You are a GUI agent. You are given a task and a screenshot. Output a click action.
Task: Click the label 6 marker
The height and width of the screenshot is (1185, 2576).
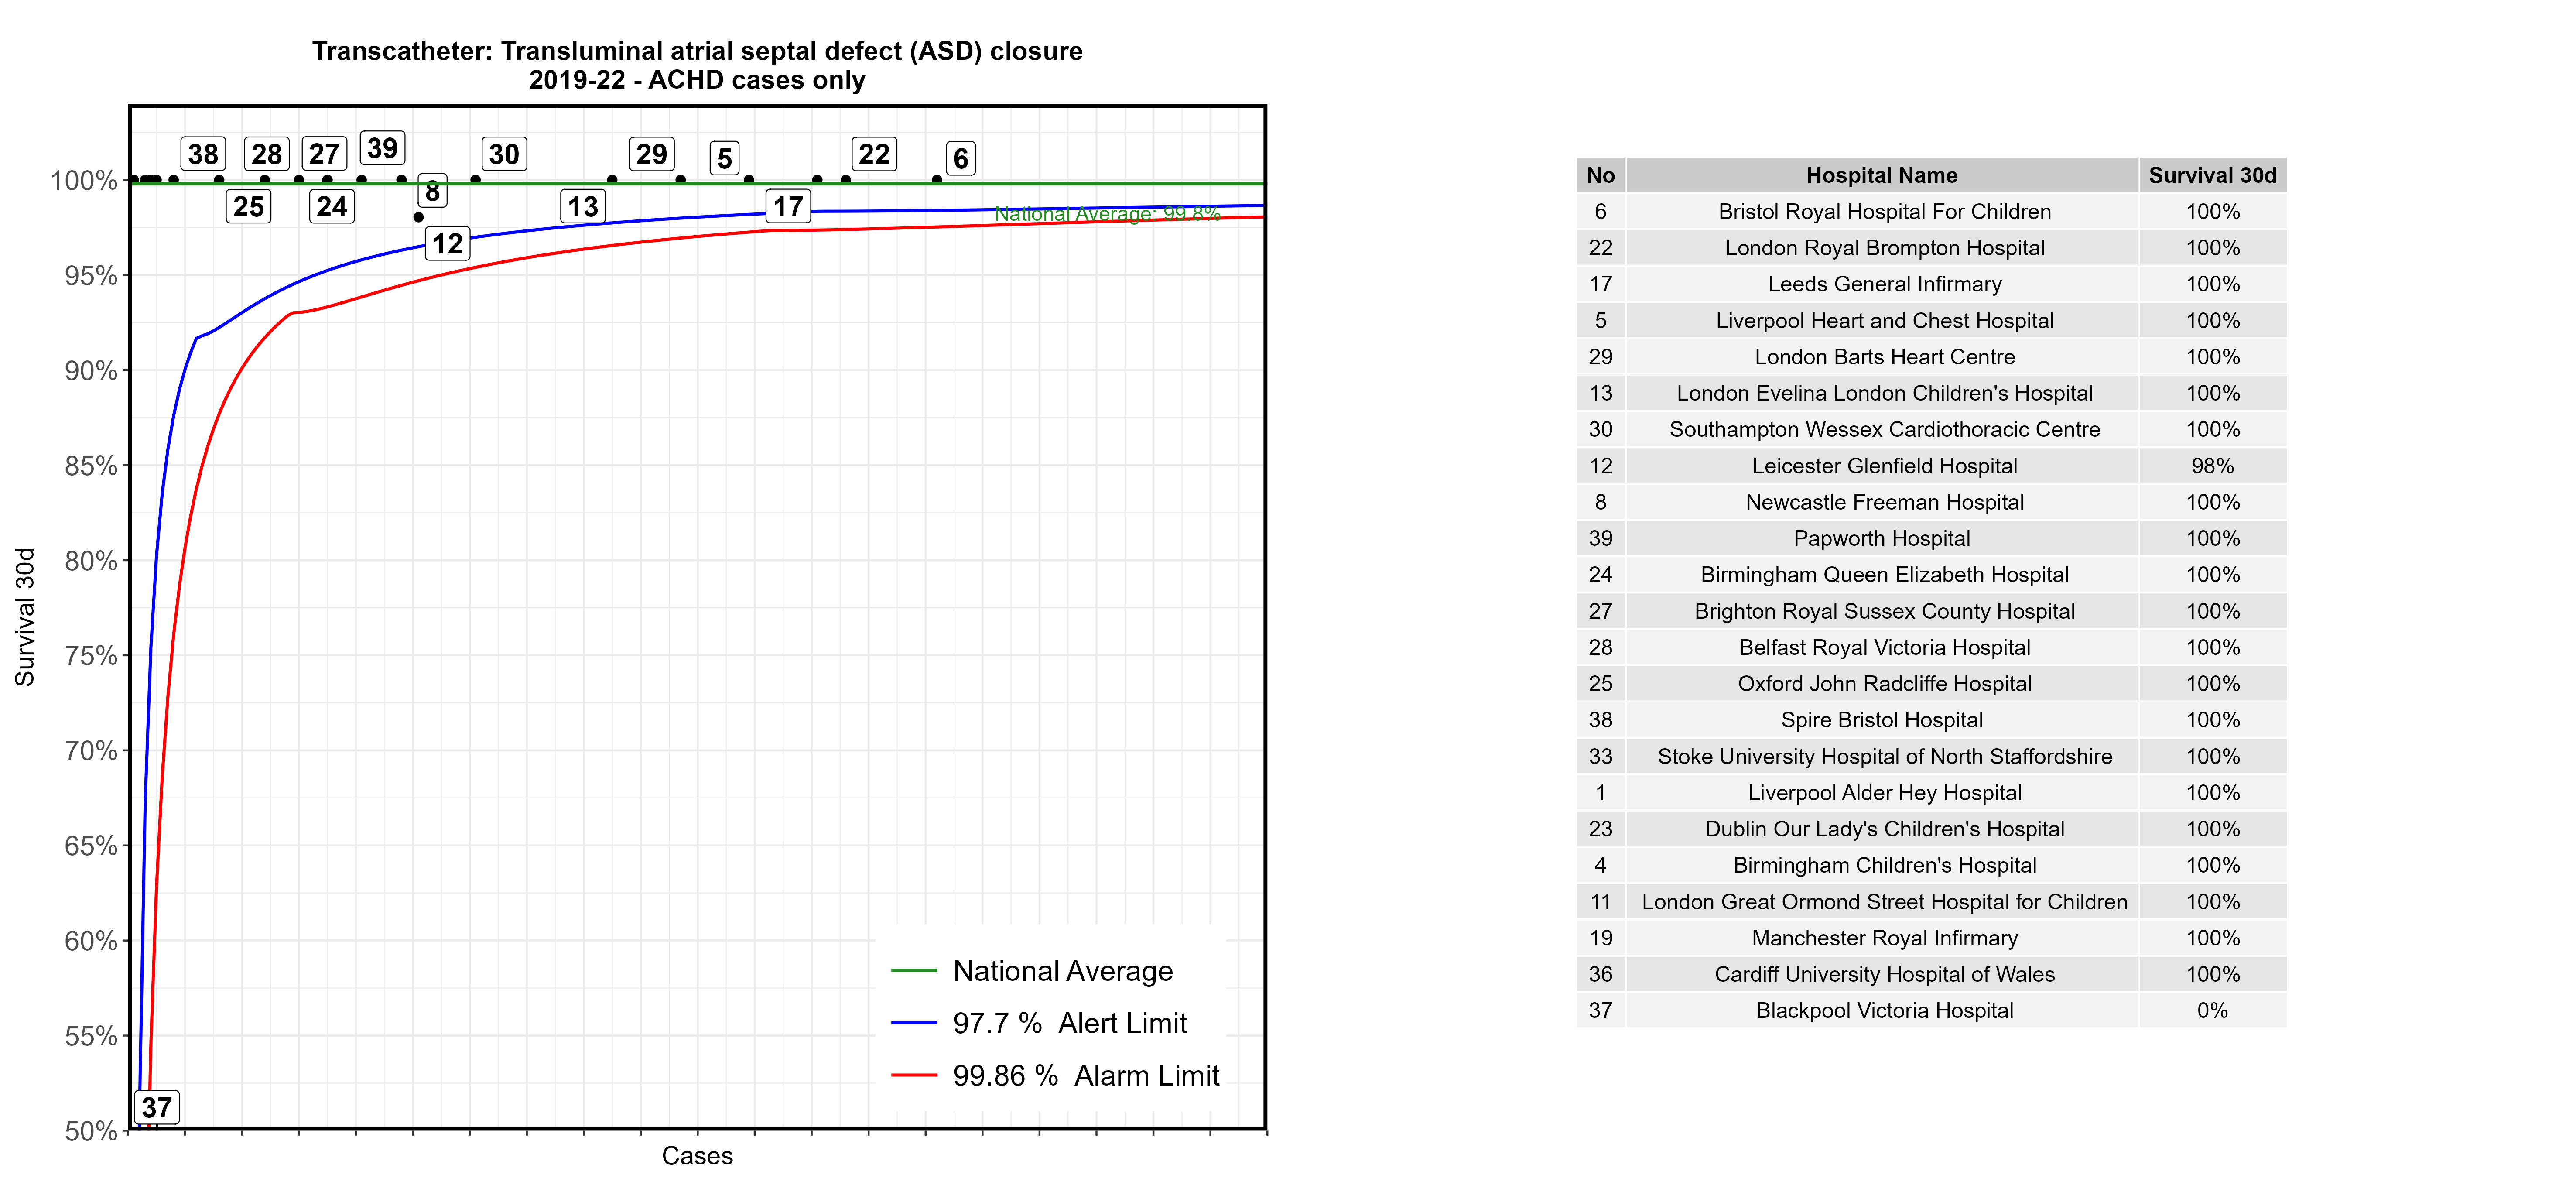point(960,158)
